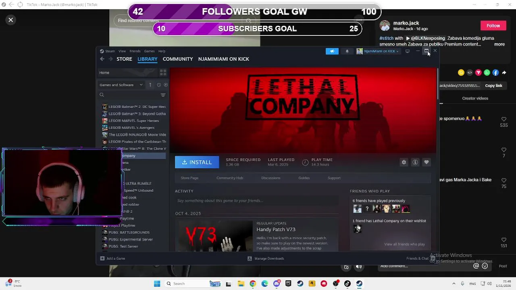516x290 pixels.
Task: Open the Community Hub link
Action: click(x=230, y=178)
